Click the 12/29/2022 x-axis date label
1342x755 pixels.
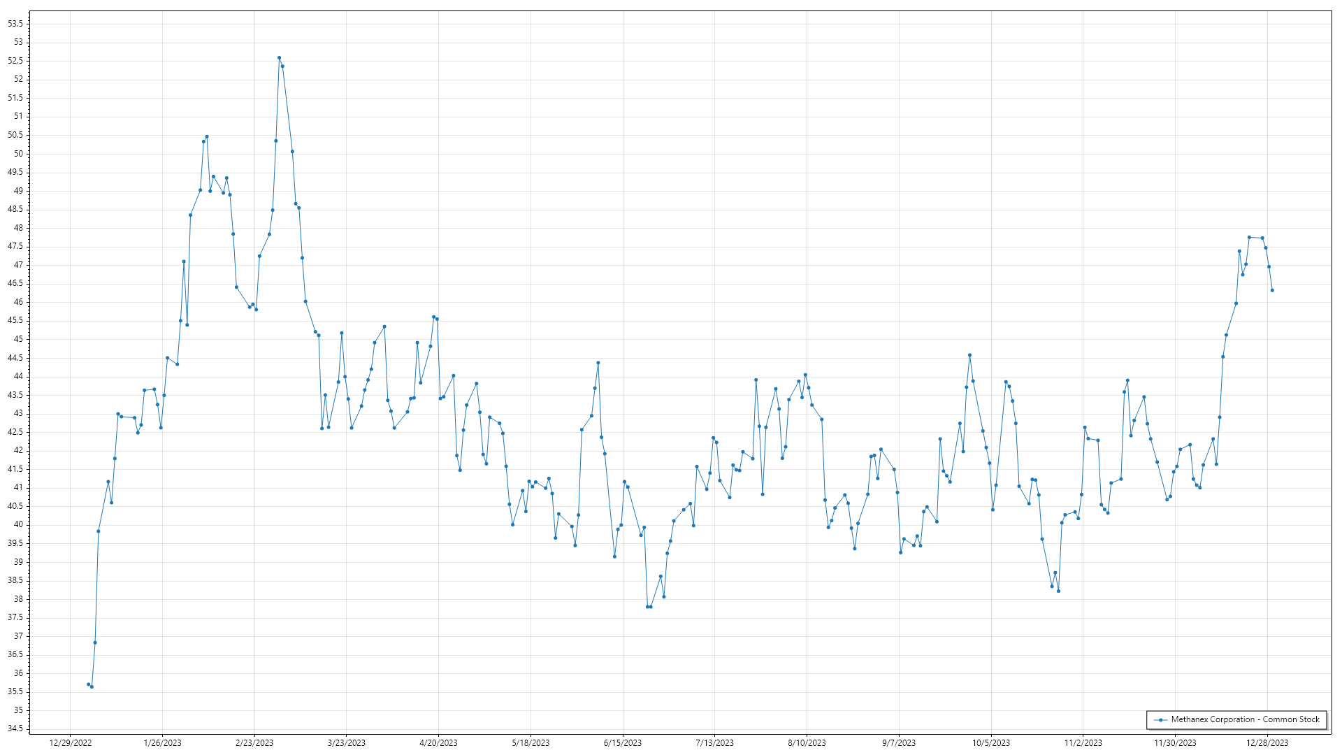coord(71,743)
